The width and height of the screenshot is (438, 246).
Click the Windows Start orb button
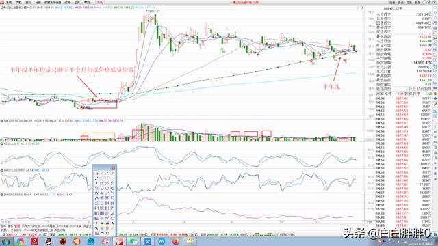point(5,241)
